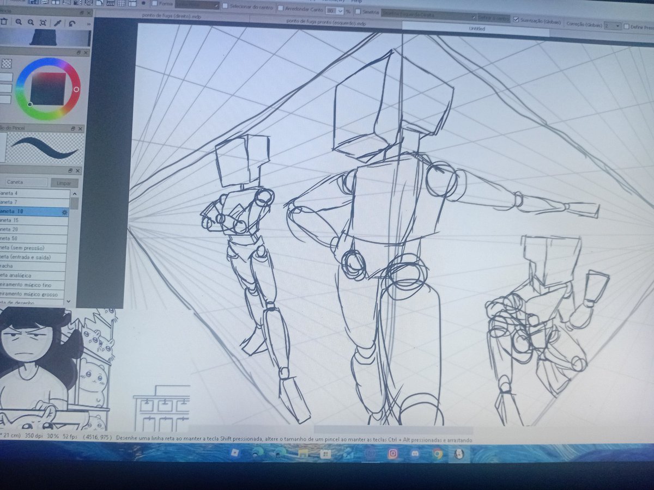Screen dimensions: 654x490
Task: Zoom out using navigator magnifier minus icon
Action: tap(31, 22)
